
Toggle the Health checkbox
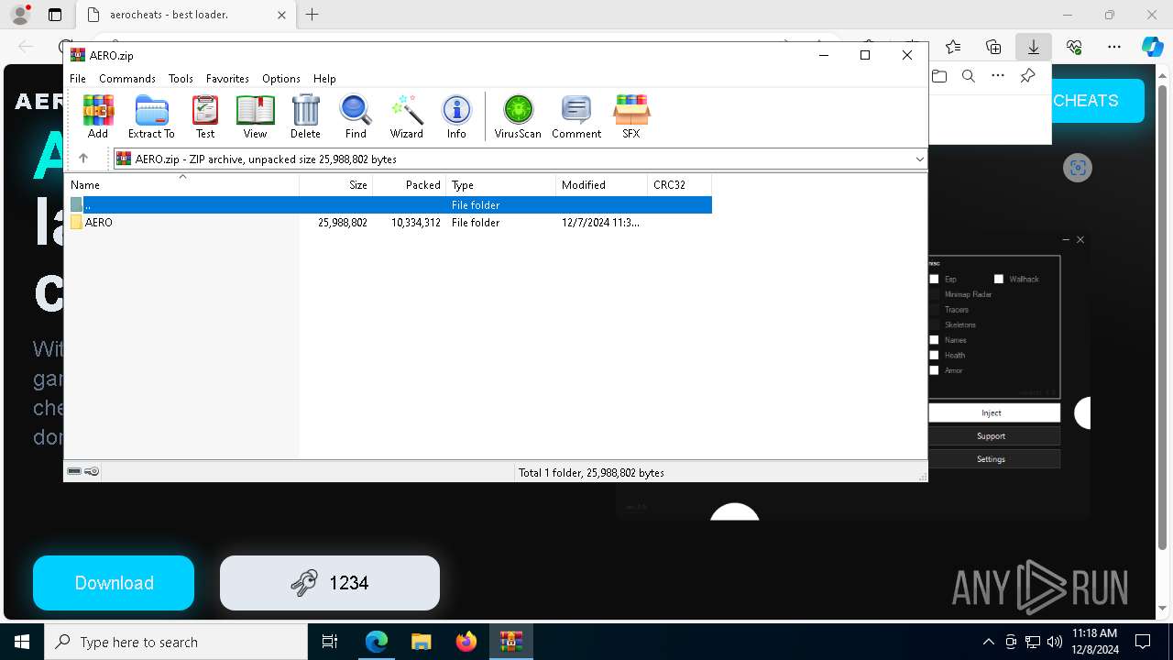point(934,355)
